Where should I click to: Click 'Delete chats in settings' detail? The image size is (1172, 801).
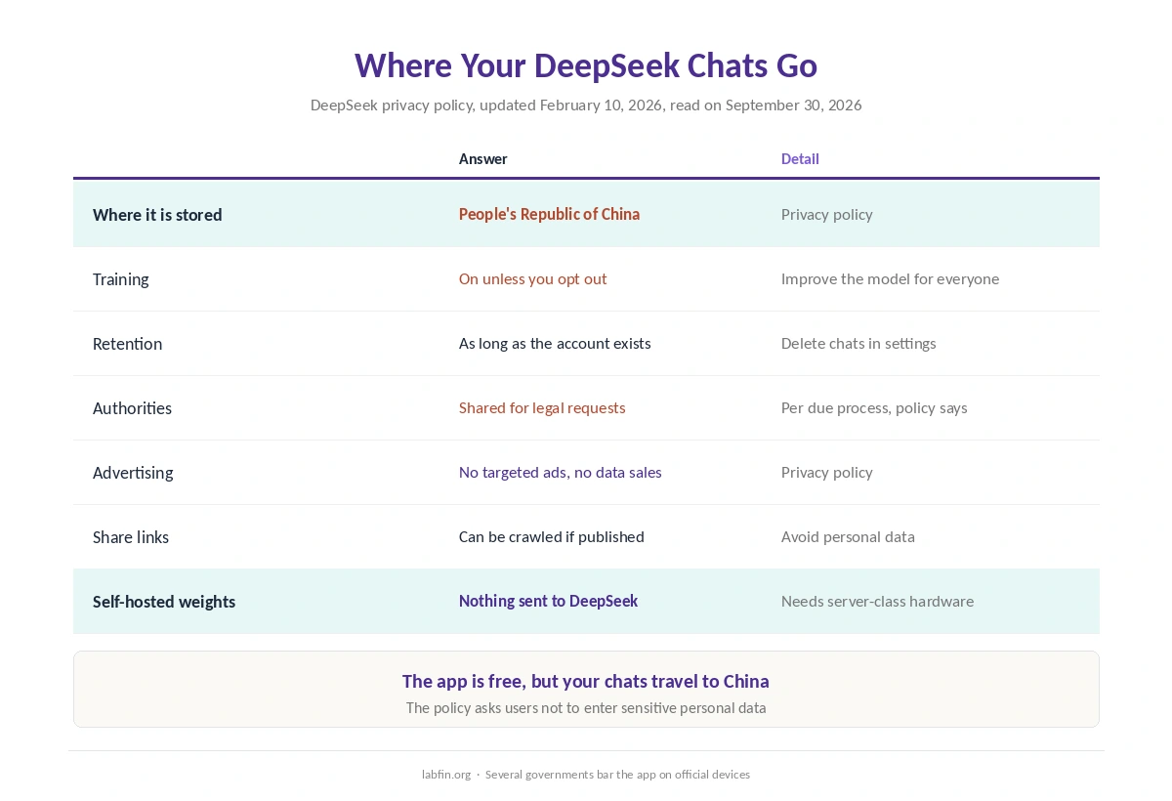point(858,343)
